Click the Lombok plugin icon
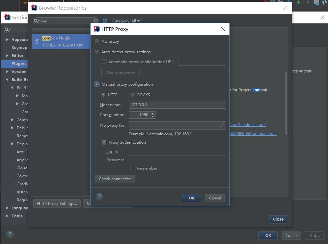This screenshot has width=328, height=244. pos(37,41)
